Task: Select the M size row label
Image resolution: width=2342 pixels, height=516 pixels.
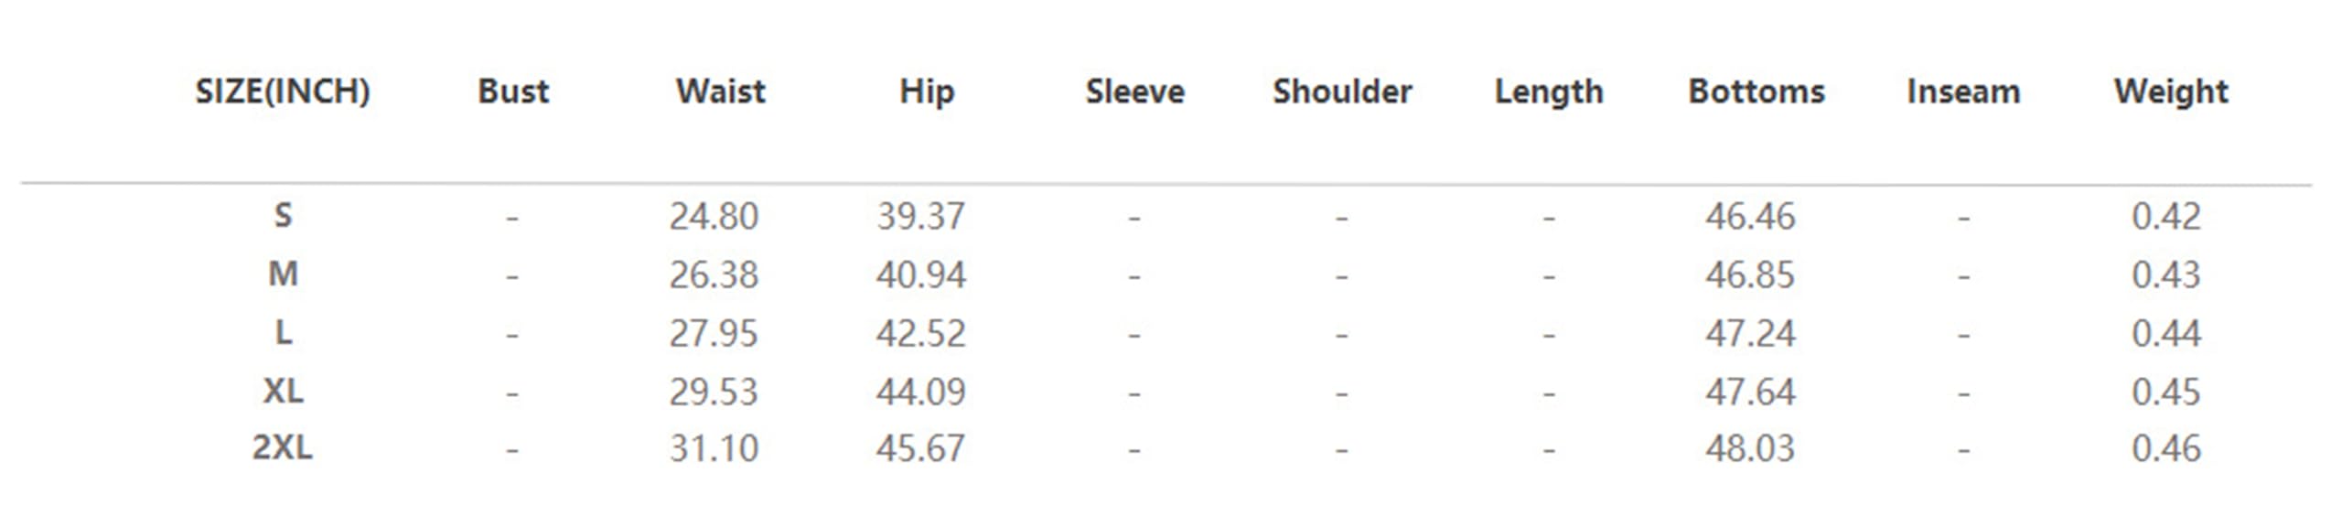Action: (x=283, y=274)
